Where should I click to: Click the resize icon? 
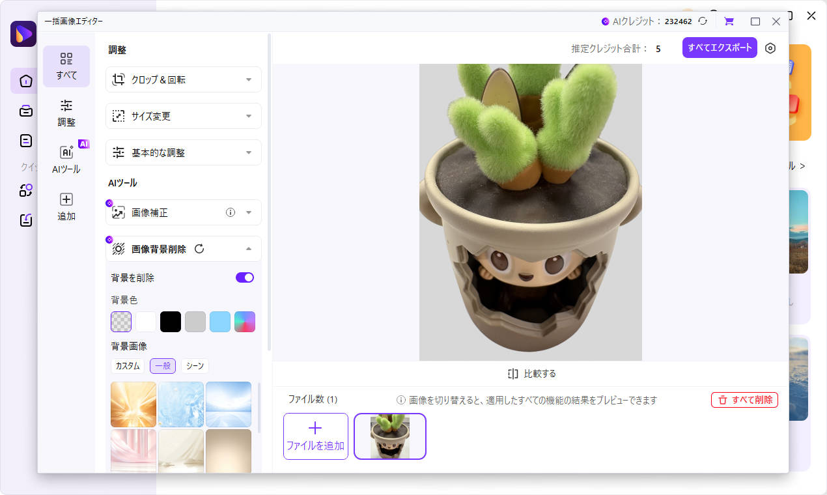[119, 116]
